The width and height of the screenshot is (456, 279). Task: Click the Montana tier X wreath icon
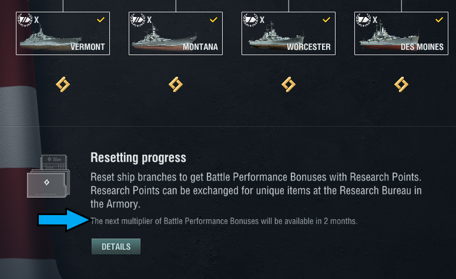(138, 20)
